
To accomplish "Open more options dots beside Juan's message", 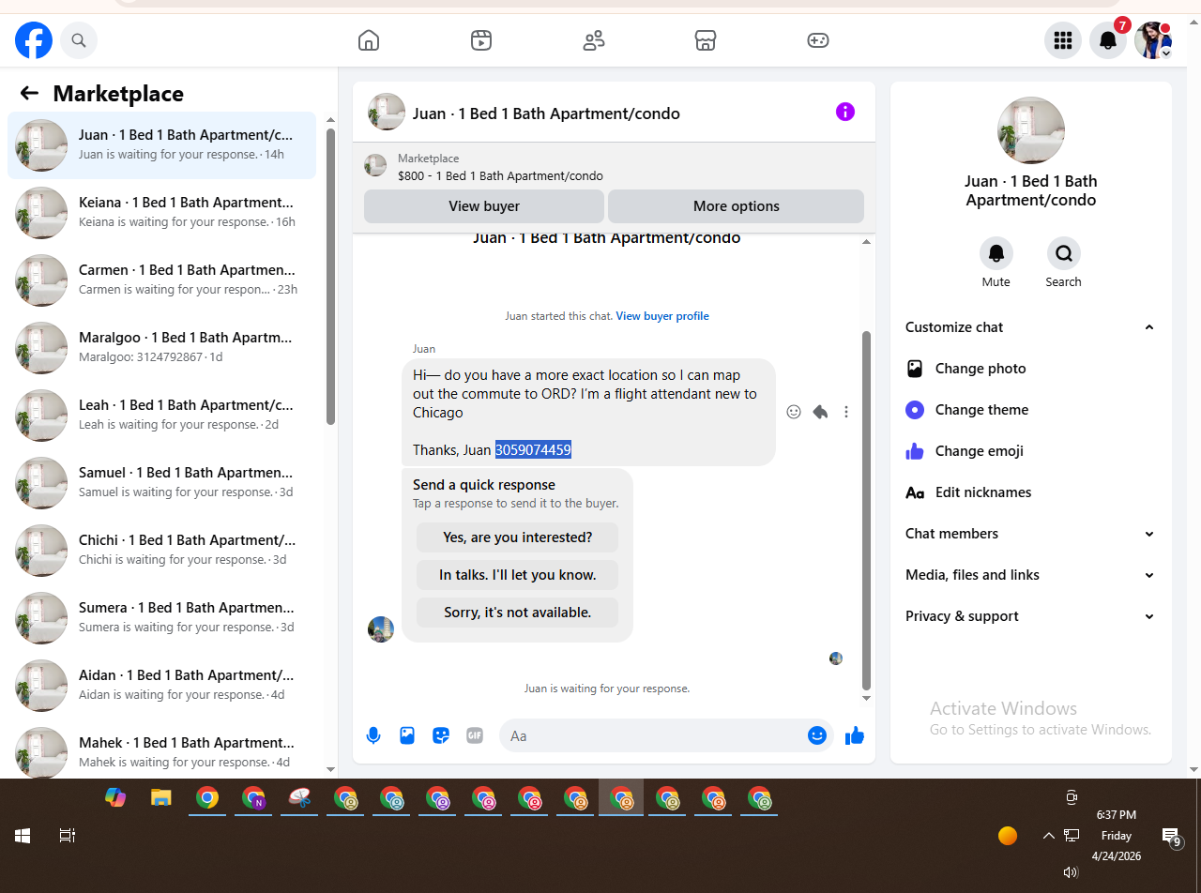I will 846,412.
